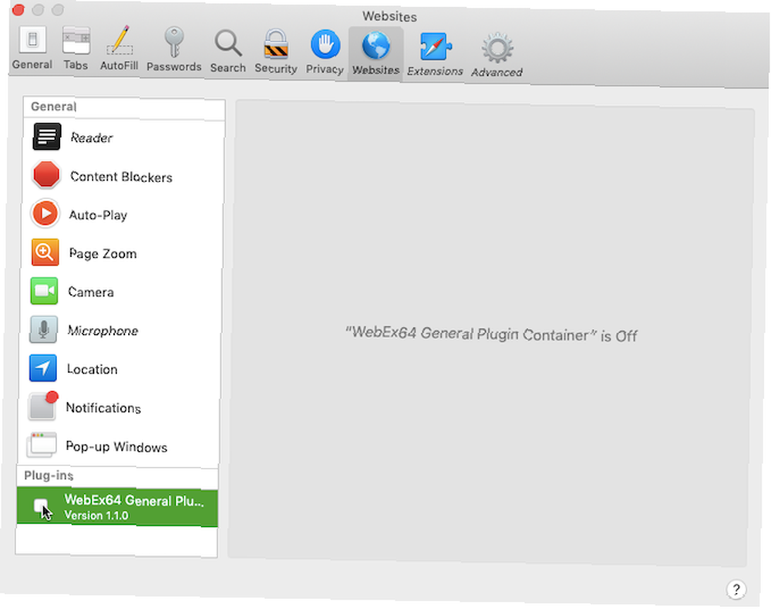
Task: Open the Advanced gear preferences
Action: click(x=497, y=55)
